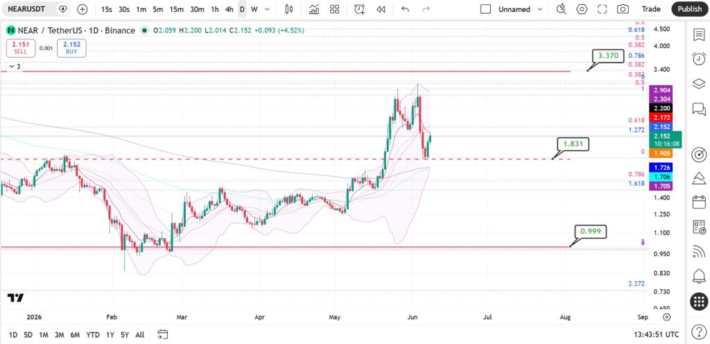Viewport: 710px width, 344px height.
Task: Open the Alerts clock icon in toolbar
Action: (360, 9)
